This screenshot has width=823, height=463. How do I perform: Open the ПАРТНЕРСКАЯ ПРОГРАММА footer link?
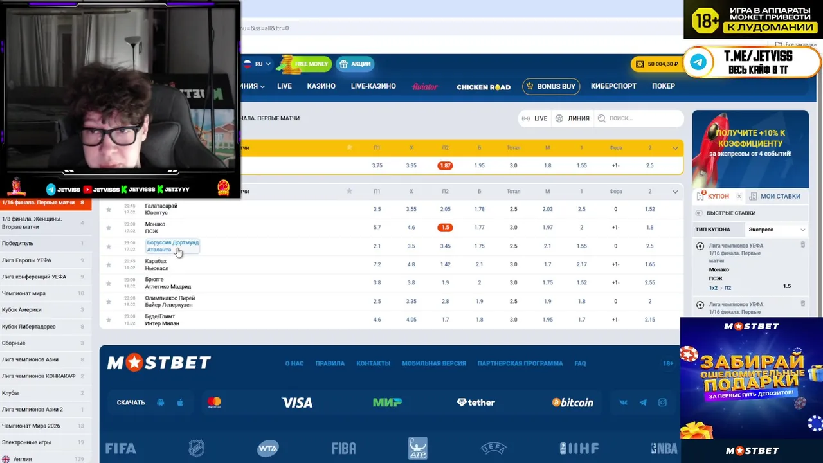(520, 363)
